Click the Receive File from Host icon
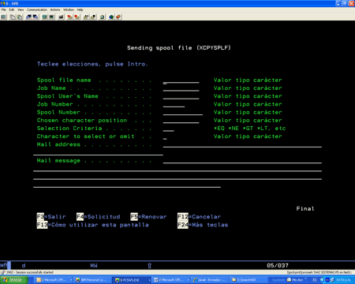Image resolution: width=355 pixels, height=284 pixels. tap(35, 17)
